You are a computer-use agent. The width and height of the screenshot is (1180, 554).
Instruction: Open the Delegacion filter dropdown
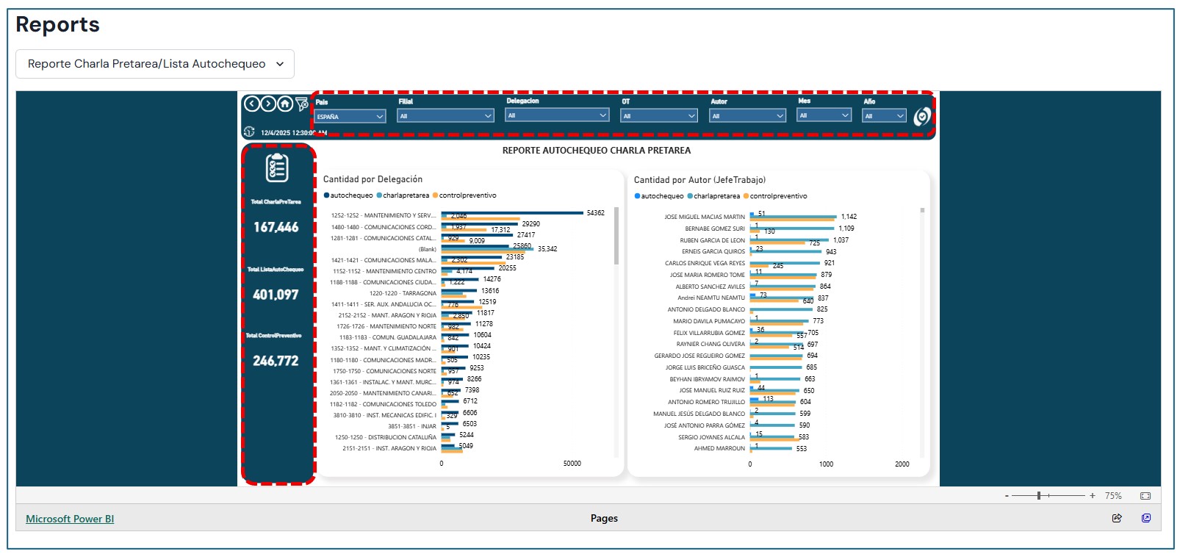pyautogui.click(x=557, y=115)
